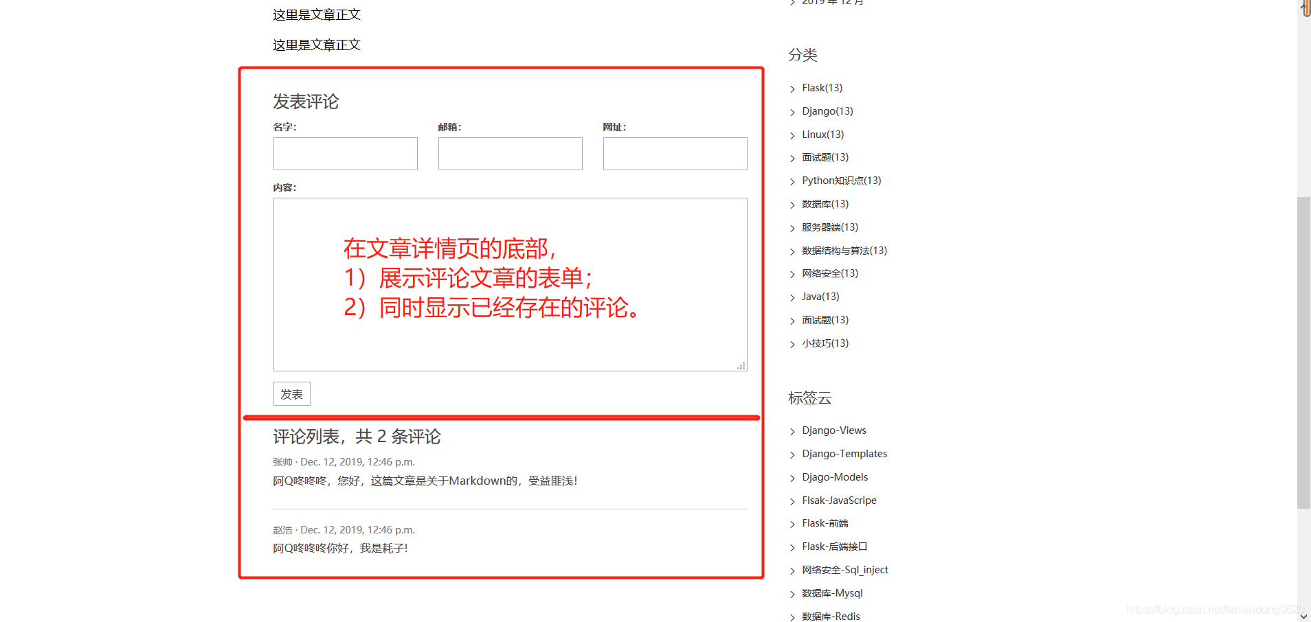The image size is (1311, 622).
Task: Open the Java(13) category
Action: [820, 296]
